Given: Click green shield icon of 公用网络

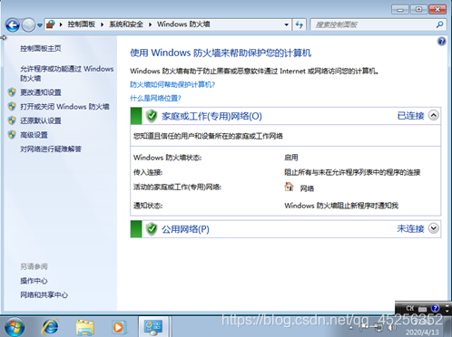Looking at the screenshot, I should tap(152, 229).
